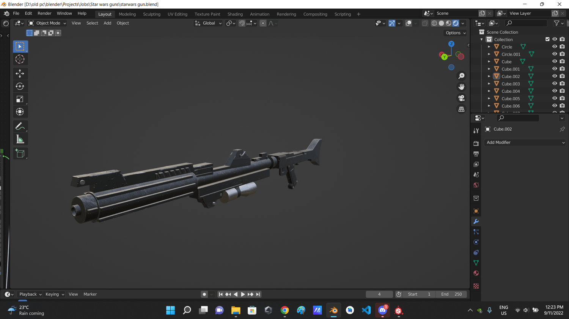This screenshot has width=569, height=319.
Task: Open the Tool properties tab
Action: 476,131
